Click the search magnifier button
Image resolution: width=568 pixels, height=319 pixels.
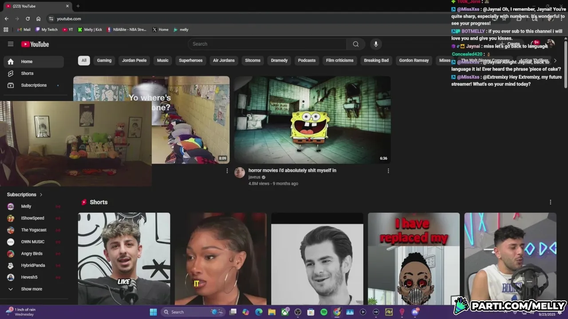[x=356, y=44]
